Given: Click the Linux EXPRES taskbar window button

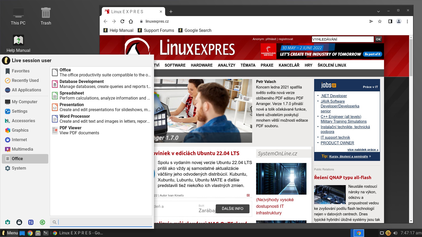Looking at the screenshot, I should (x=78, y=233).
